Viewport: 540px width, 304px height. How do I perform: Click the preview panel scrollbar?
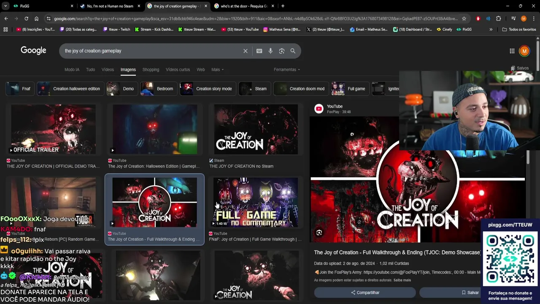(x=528, y=157)
